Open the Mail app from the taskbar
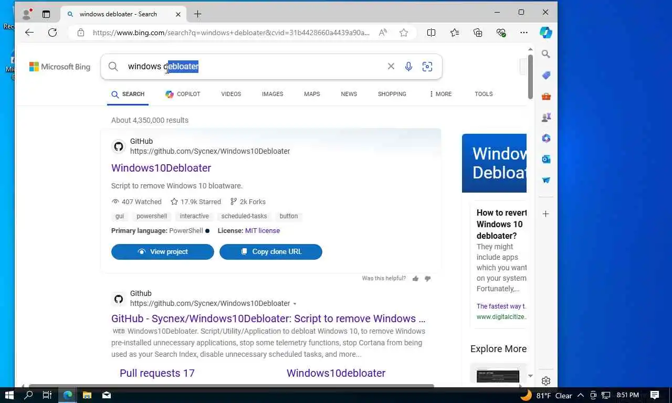The width and height of the screenshot is (672, 403). pos(107,395)
